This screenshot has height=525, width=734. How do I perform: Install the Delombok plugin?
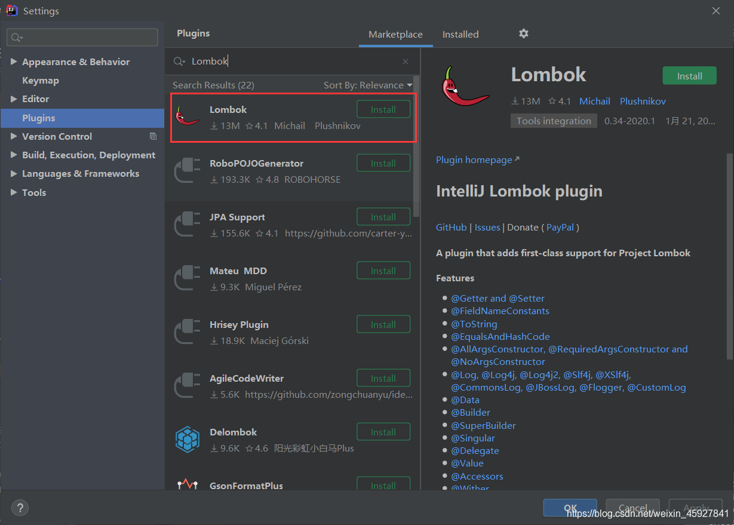383,432
